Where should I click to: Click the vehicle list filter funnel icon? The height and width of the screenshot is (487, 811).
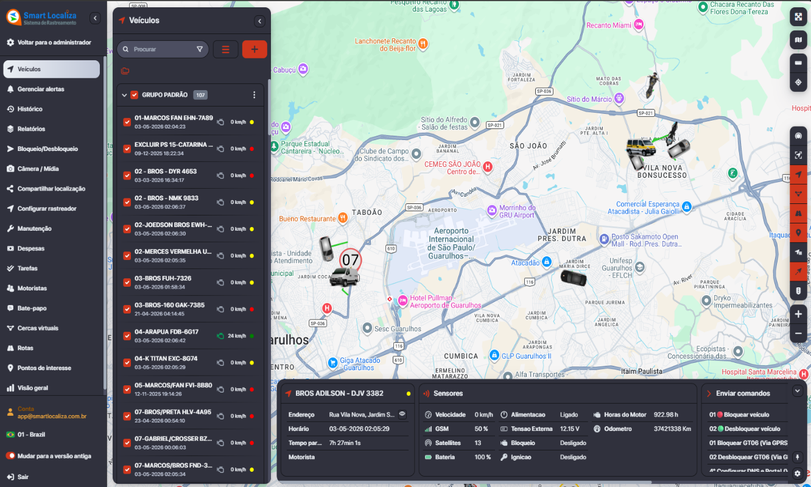[199, 49]
